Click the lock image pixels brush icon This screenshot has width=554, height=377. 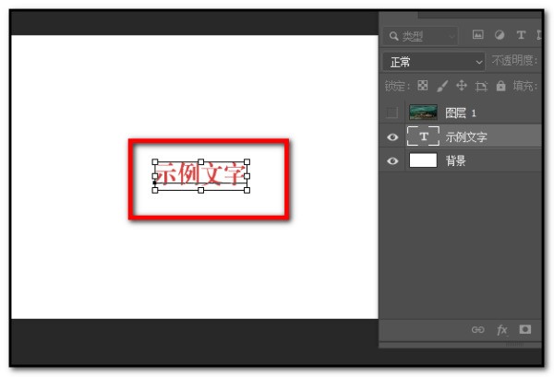(441, 86)
